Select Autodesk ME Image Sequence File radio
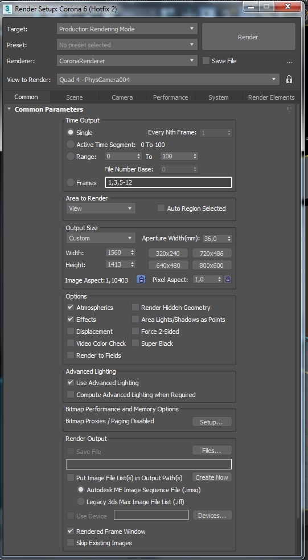This screenshot has width=308, height=560. click(81, 489)
